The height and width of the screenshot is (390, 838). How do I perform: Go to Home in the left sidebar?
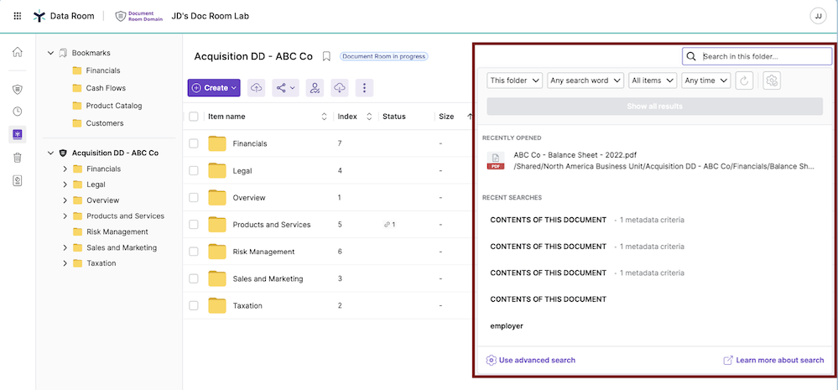(x=18, y=52)
